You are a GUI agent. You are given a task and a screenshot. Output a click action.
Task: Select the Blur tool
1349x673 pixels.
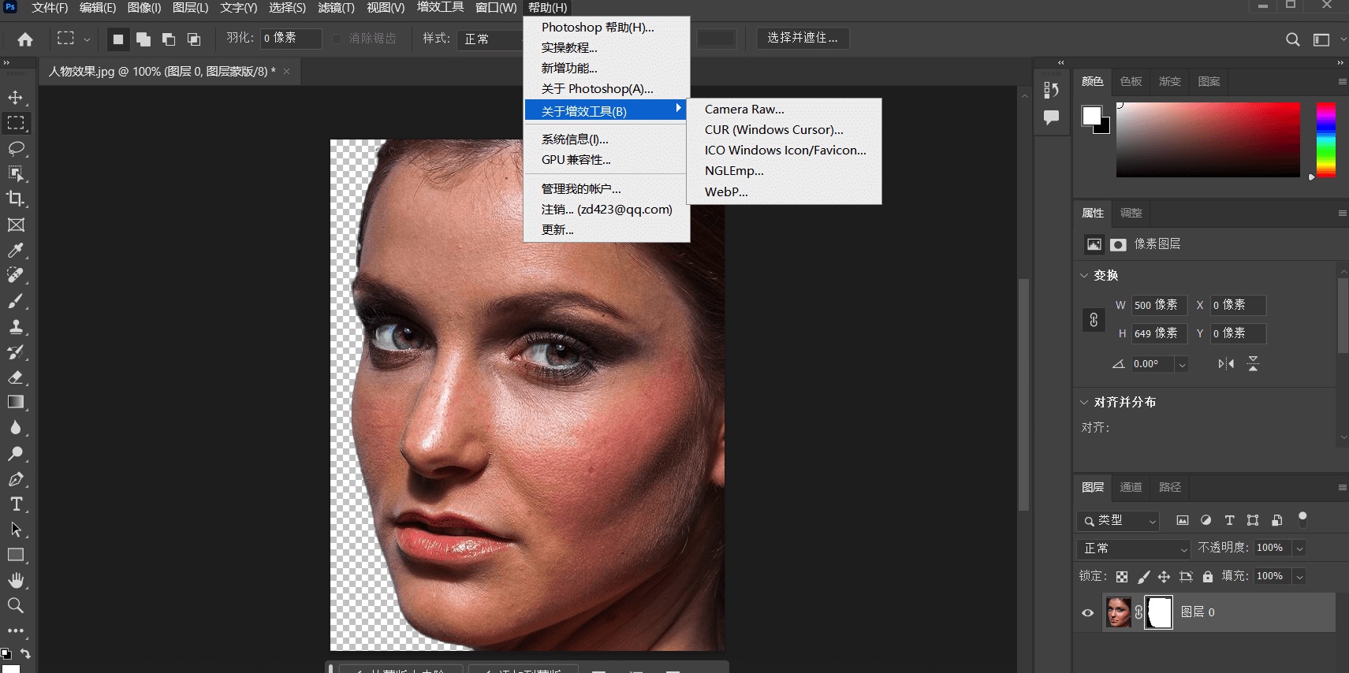tap(16, 428)
